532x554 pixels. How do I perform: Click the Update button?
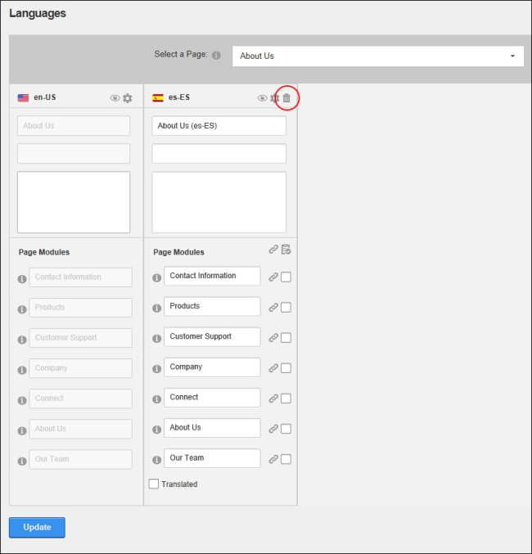coord(37,528)
